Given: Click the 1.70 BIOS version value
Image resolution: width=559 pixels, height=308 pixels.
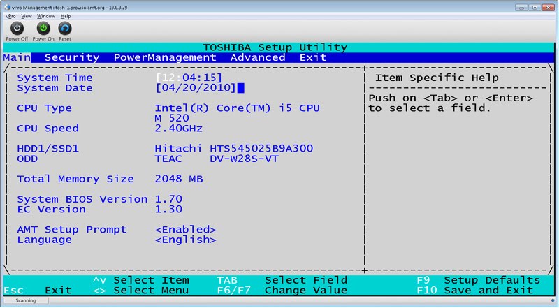Looking at the screenshot, I should [168, 199].
